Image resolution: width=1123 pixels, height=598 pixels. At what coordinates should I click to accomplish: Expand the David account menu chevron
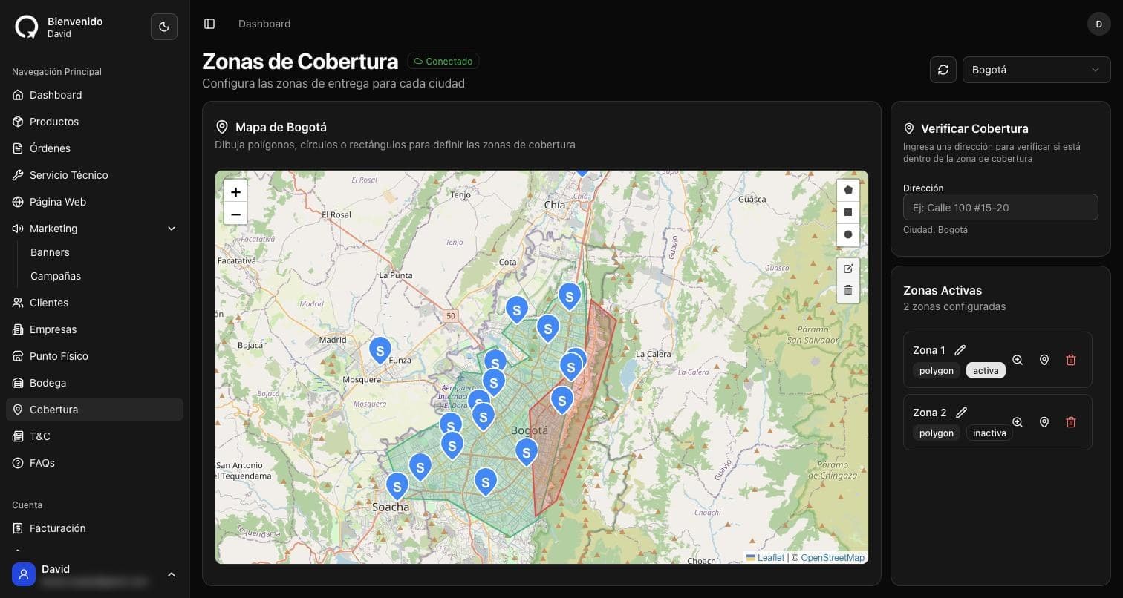172,574
